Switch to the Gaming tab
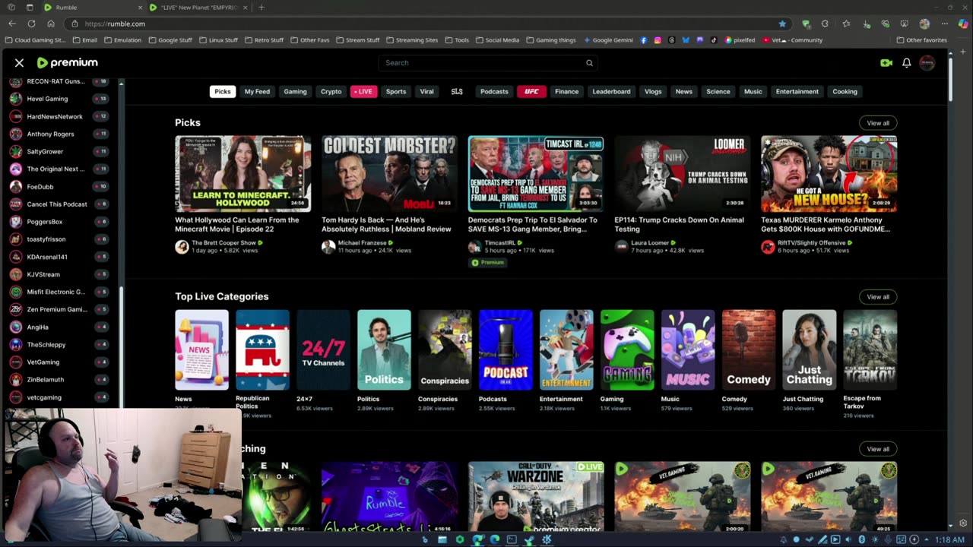Viewport: 973px width, 547px height. (x=295, y=91)
